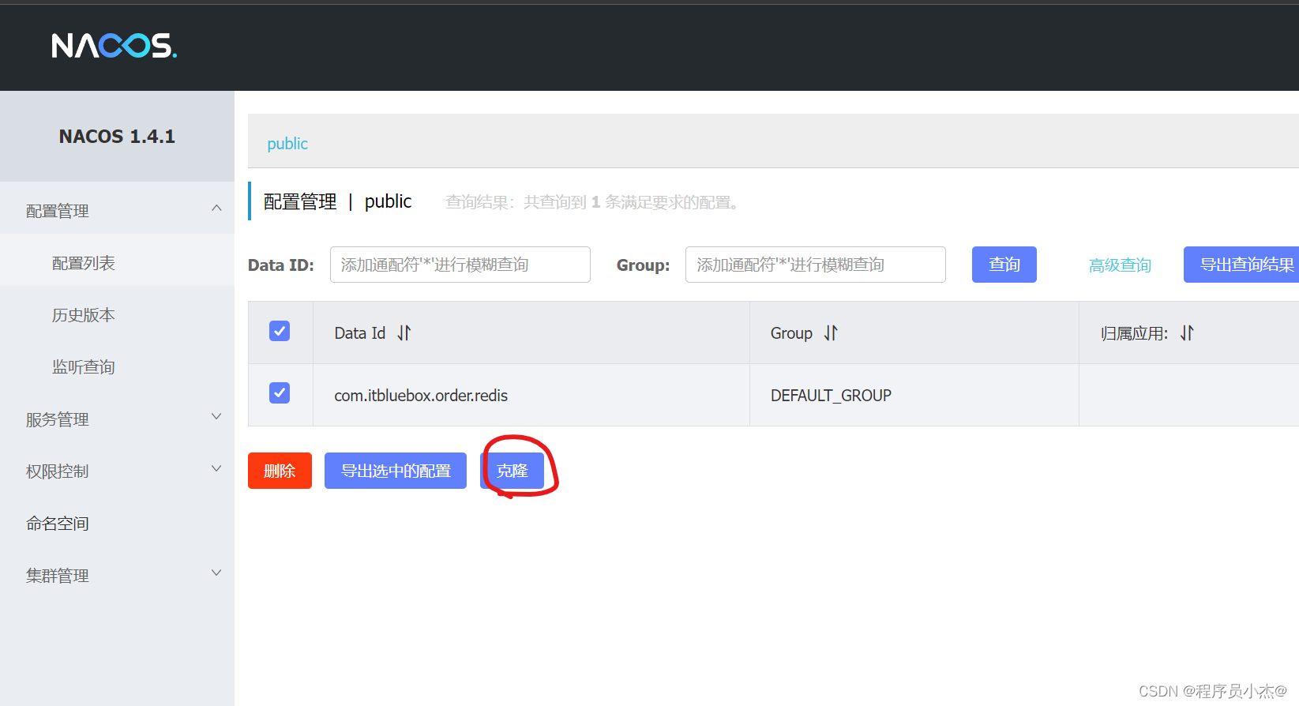Click the red 删除 delete button
The width and height of the screenshot is (1299, 706).
pos(280,471)
